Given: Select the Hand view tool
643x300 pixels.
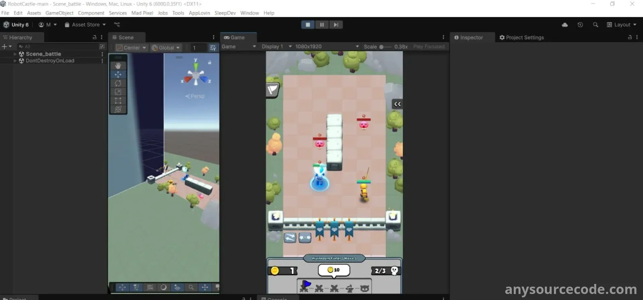Looking at the screenshot, I should (x=118, y=66).
